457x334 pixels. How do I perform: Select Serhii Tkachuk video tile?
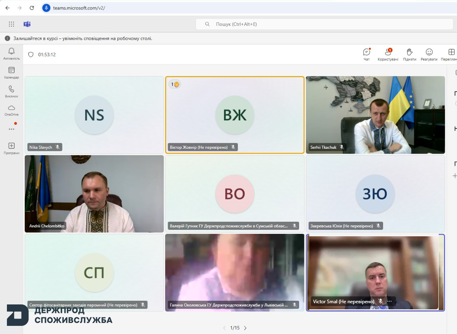(x=375, y=115)
